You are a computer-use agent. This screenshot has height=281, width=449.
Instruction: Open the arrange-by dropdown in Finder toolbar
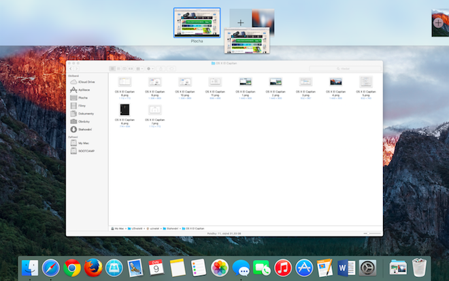tap(138, 68)
